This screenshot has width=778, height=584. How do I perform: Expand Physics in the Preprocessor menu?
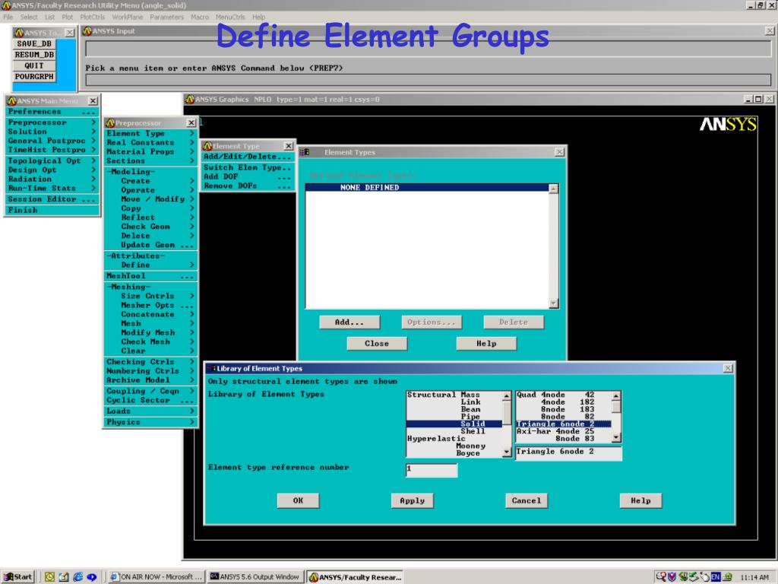pyautogui.click(x=150, y=422)
